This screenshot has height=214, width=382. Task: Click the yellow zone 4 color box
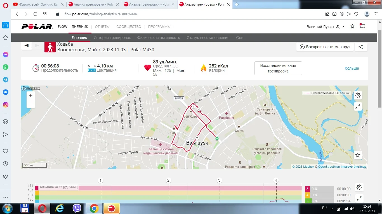(307, 195)
